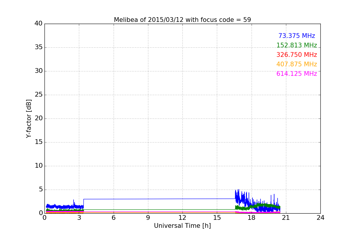This screenshot has width=356, height=237.
Task: Click the y-axis tick value 25
Action: coord(39,95)
